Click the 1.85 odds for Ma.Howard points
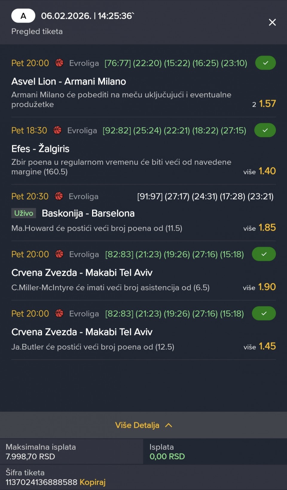 (267, 228)
